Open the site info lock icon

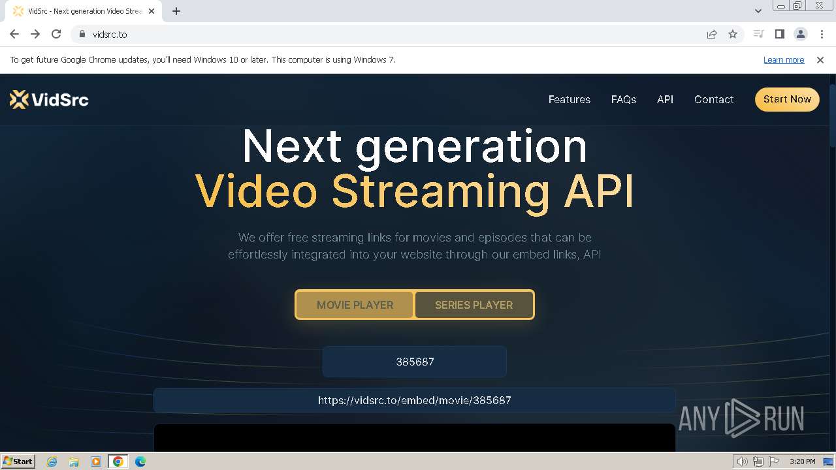[x=82, y=34]
